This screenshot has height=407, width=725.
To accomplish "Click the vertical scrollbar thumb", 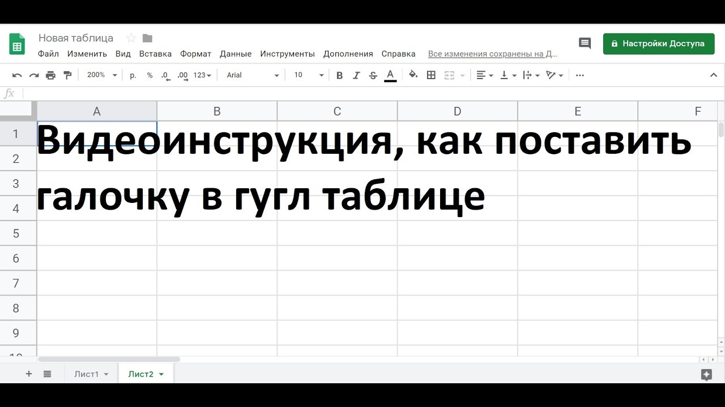I will 721,129.
